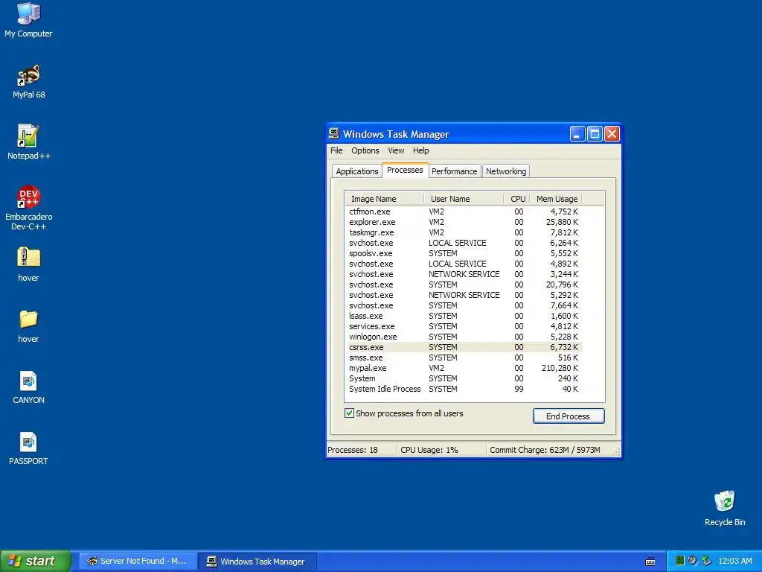This screenshot has width=762, height=572.
Task: Sort by the Mem Usage column header
Action: [x=556, y=199]
